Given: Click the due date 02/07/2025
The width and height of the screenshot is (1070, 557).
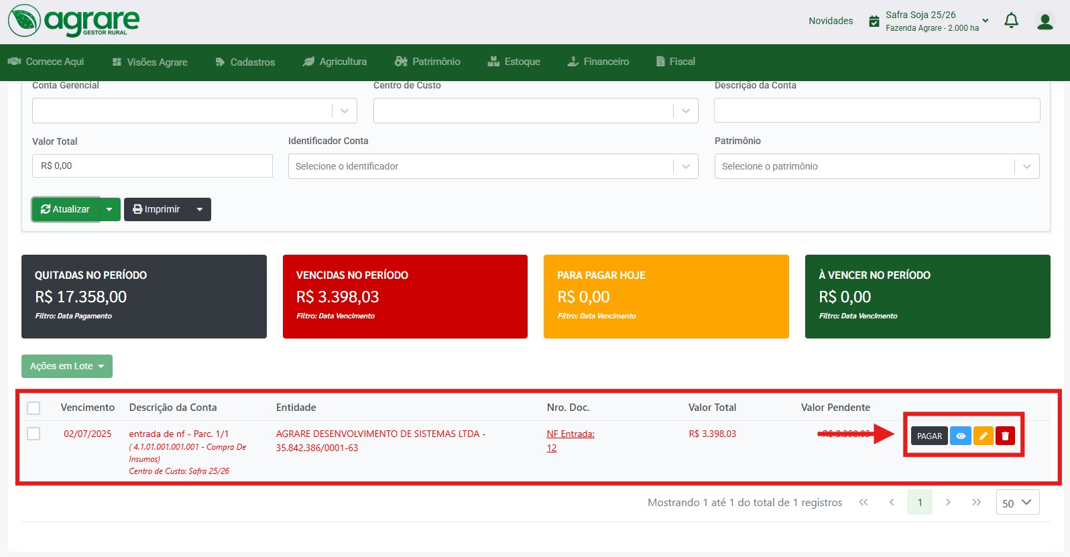Looking at the screenshot, I should pyautogui.click(x=88, y=434).
